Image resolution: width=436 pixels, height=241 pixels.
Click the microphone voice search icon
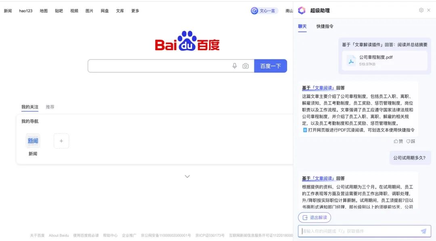(x=235, y=66)
